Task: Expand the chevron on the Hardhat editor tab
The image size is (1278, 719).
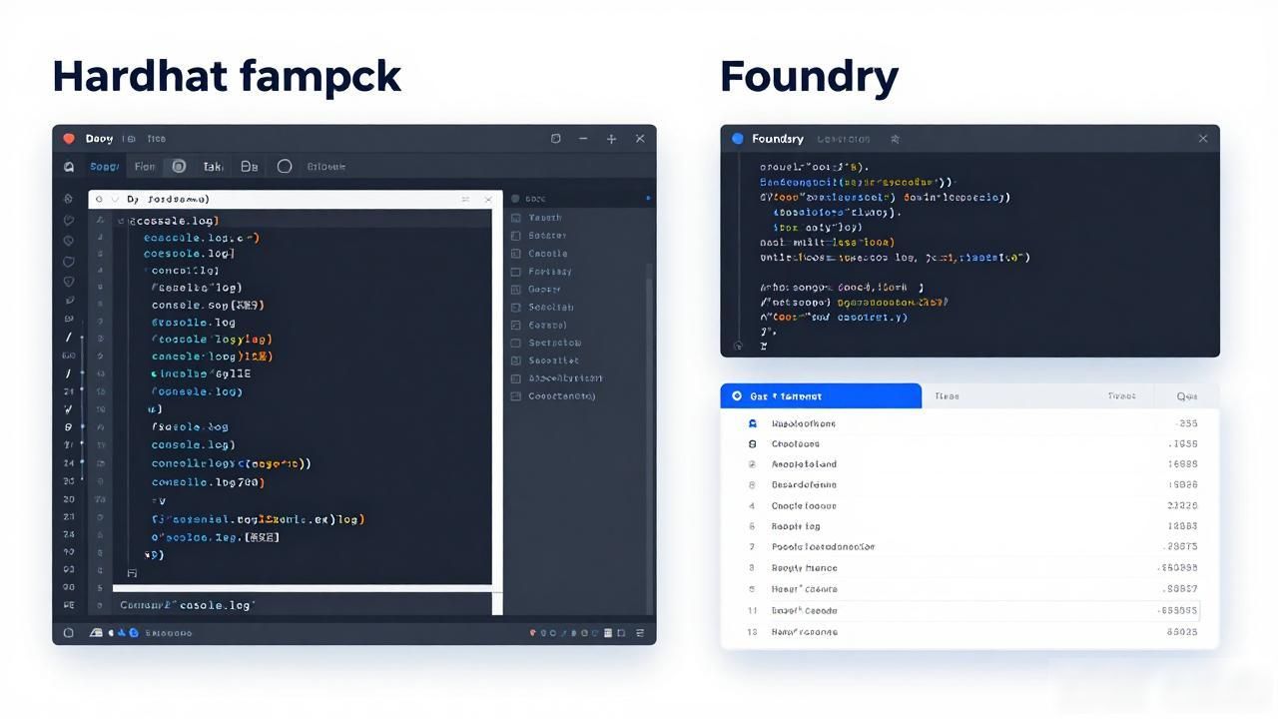Action: pos(115,200)
